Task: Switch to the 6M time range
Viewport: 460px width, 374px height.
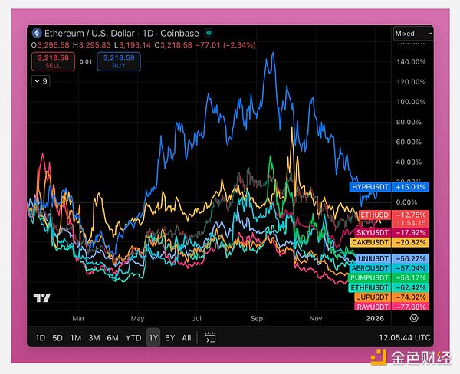Action: [113, 338]
